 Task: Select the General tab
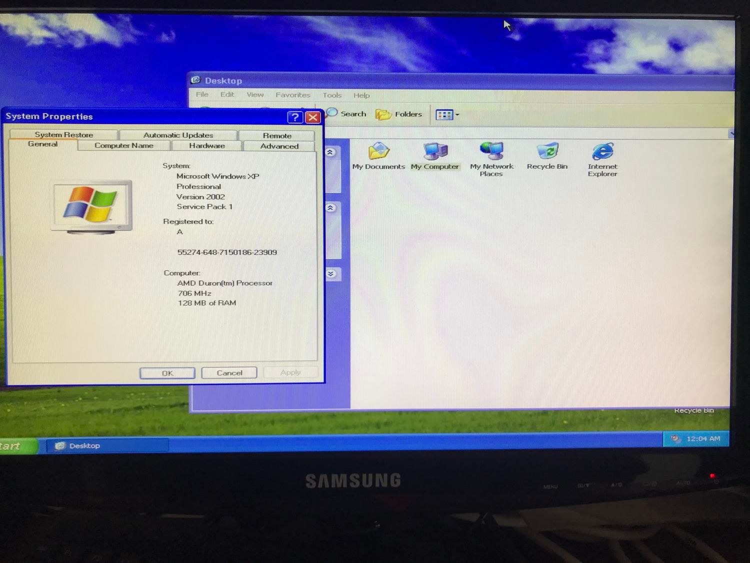pyautogui.click(x=43, y=144)
